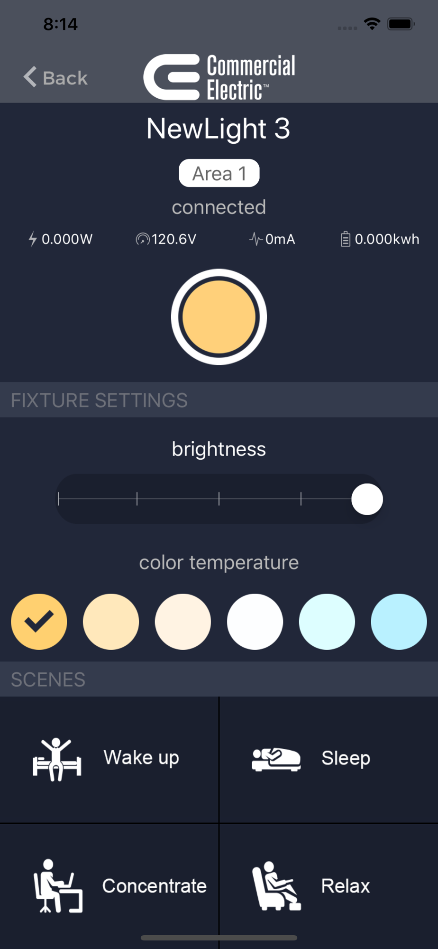This screenshot has width=438, height=949.
Task: Tap the Commercial Electric logo
Action: pos(219,77)
